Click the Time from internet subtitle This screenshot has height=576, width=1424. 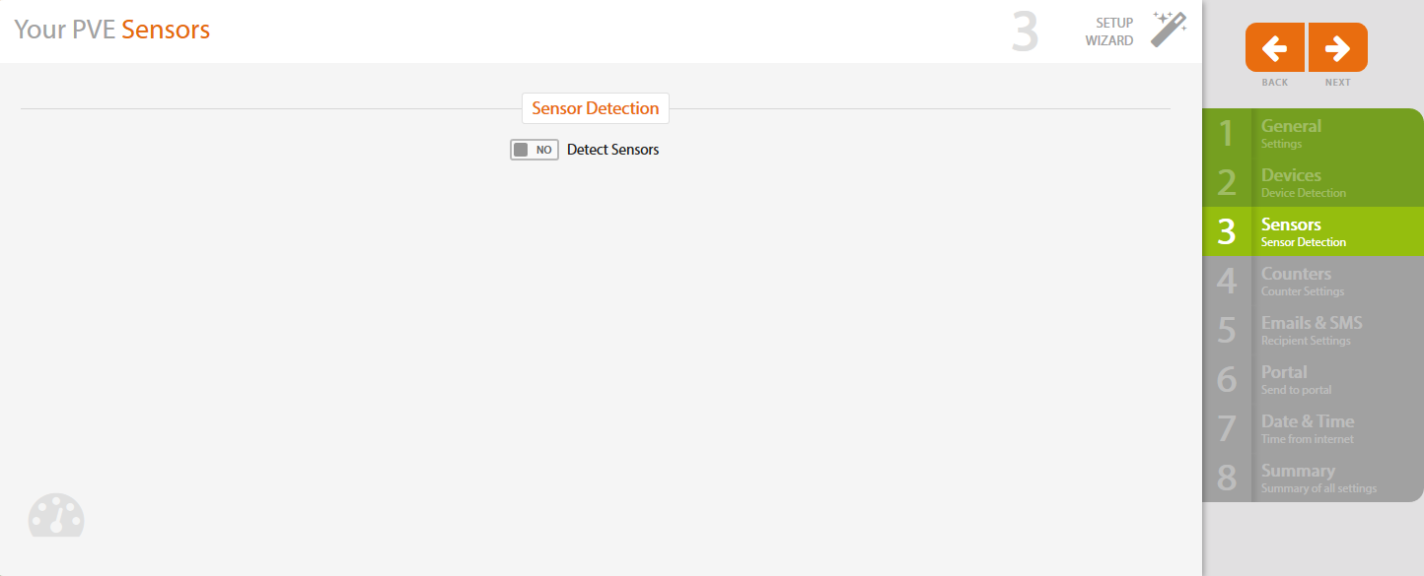pos(1307,439)
